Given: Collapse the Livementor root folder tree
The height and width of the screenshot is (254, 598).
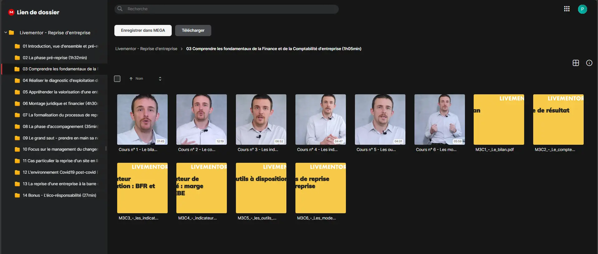Looking at the screenshot, I should click(6, 32).
